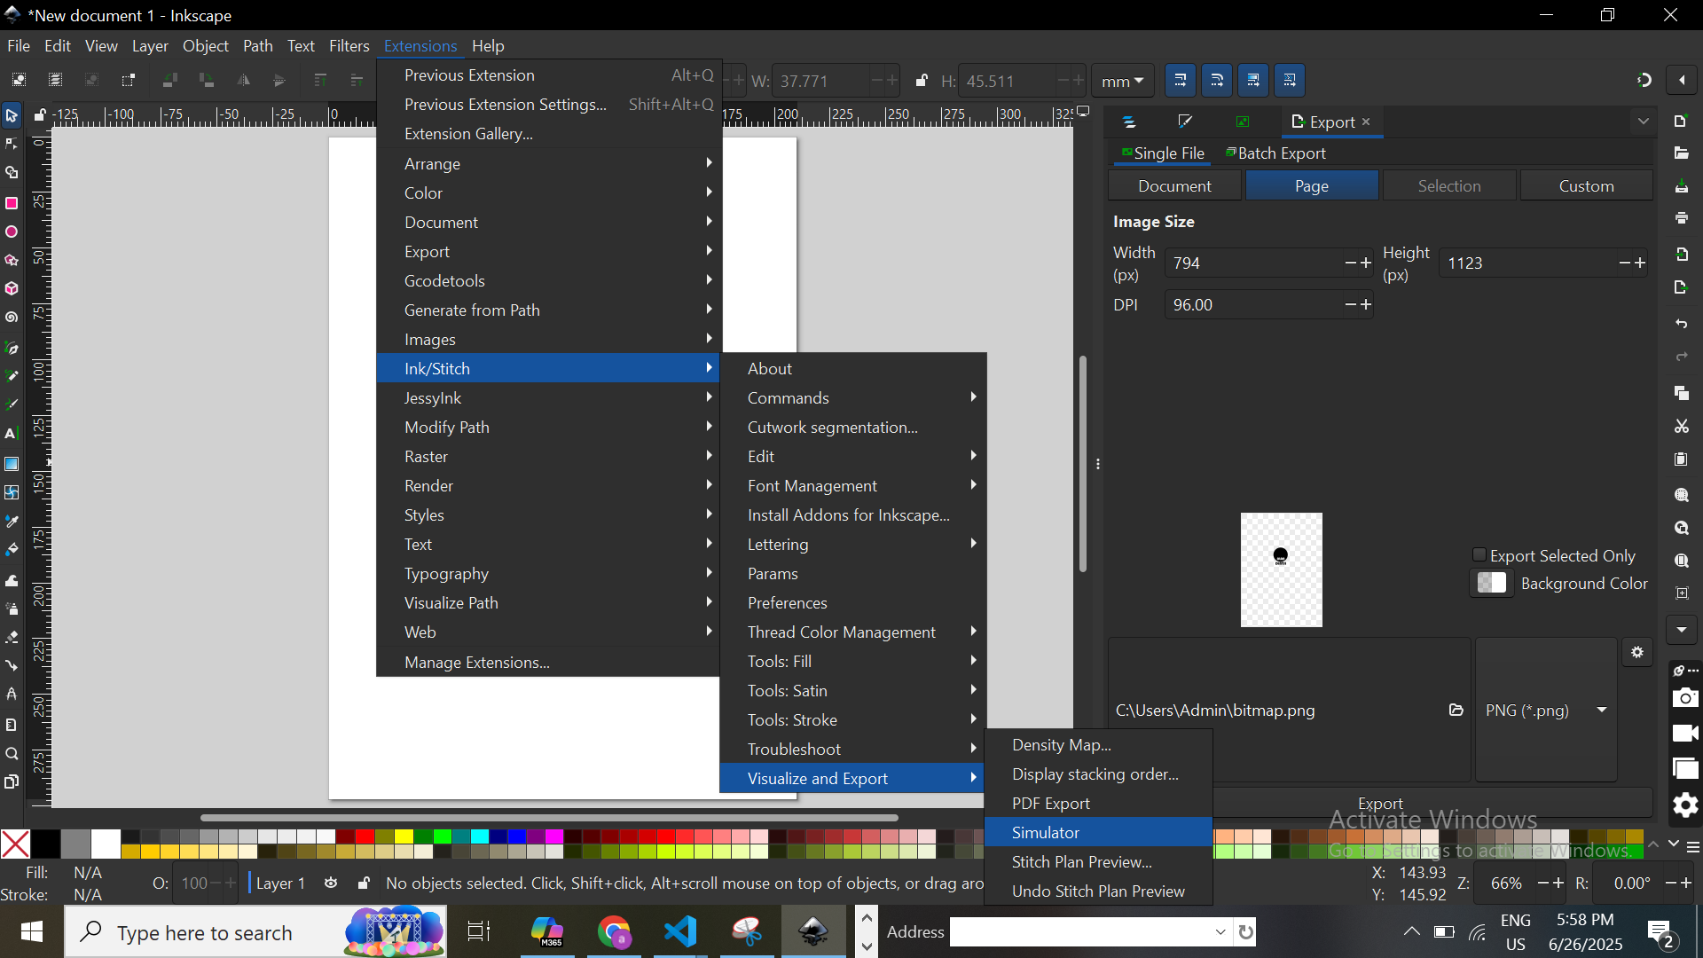
Task: Switch to Batch Export tab
Action: (1275, 153)
